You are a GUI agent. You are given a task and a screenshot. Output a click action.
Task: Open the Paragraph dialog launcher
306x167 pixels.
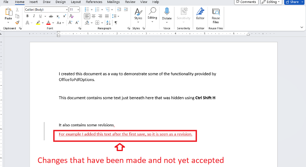pyautogui.click(x=129, y=29)
